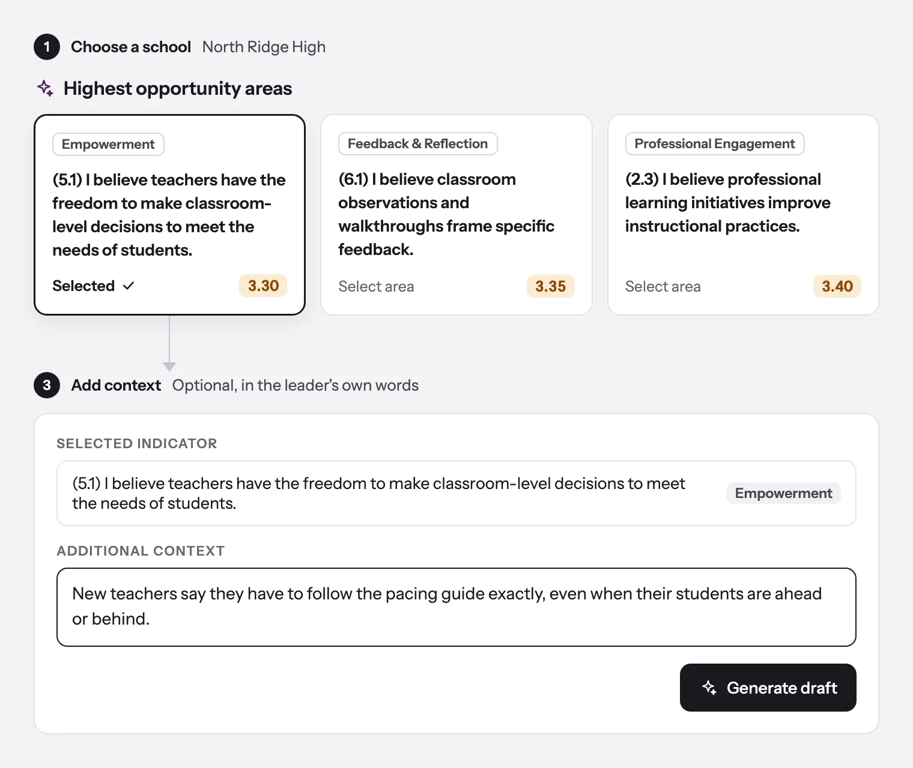This screenshot has width=913, height=768.
Task: Select area for Feedback & Reflection card
Action: [376, 286]
